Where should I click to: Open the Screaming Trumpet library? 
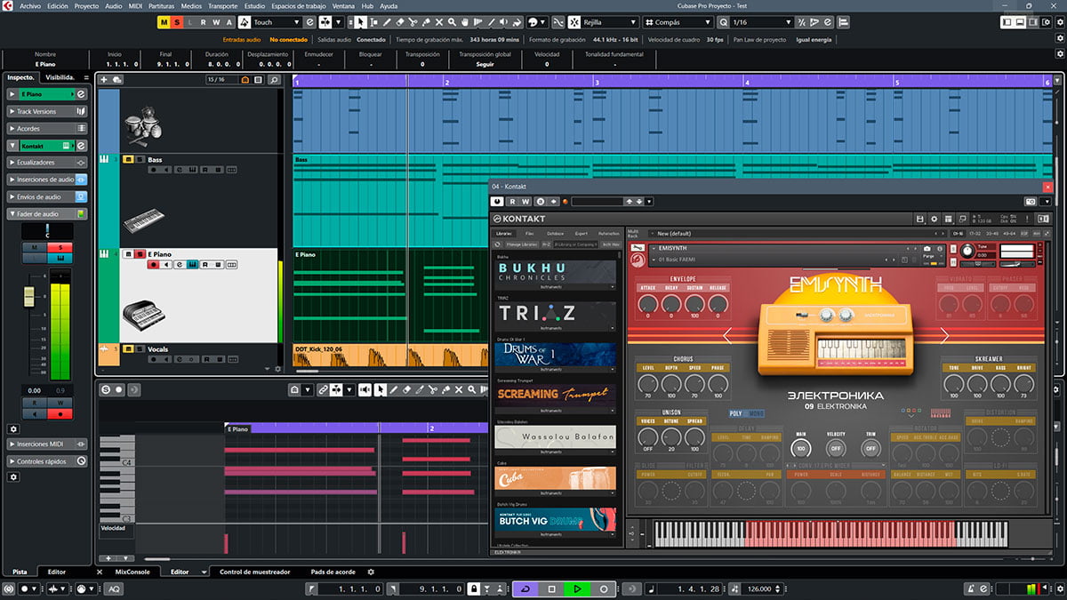(555, 396)
